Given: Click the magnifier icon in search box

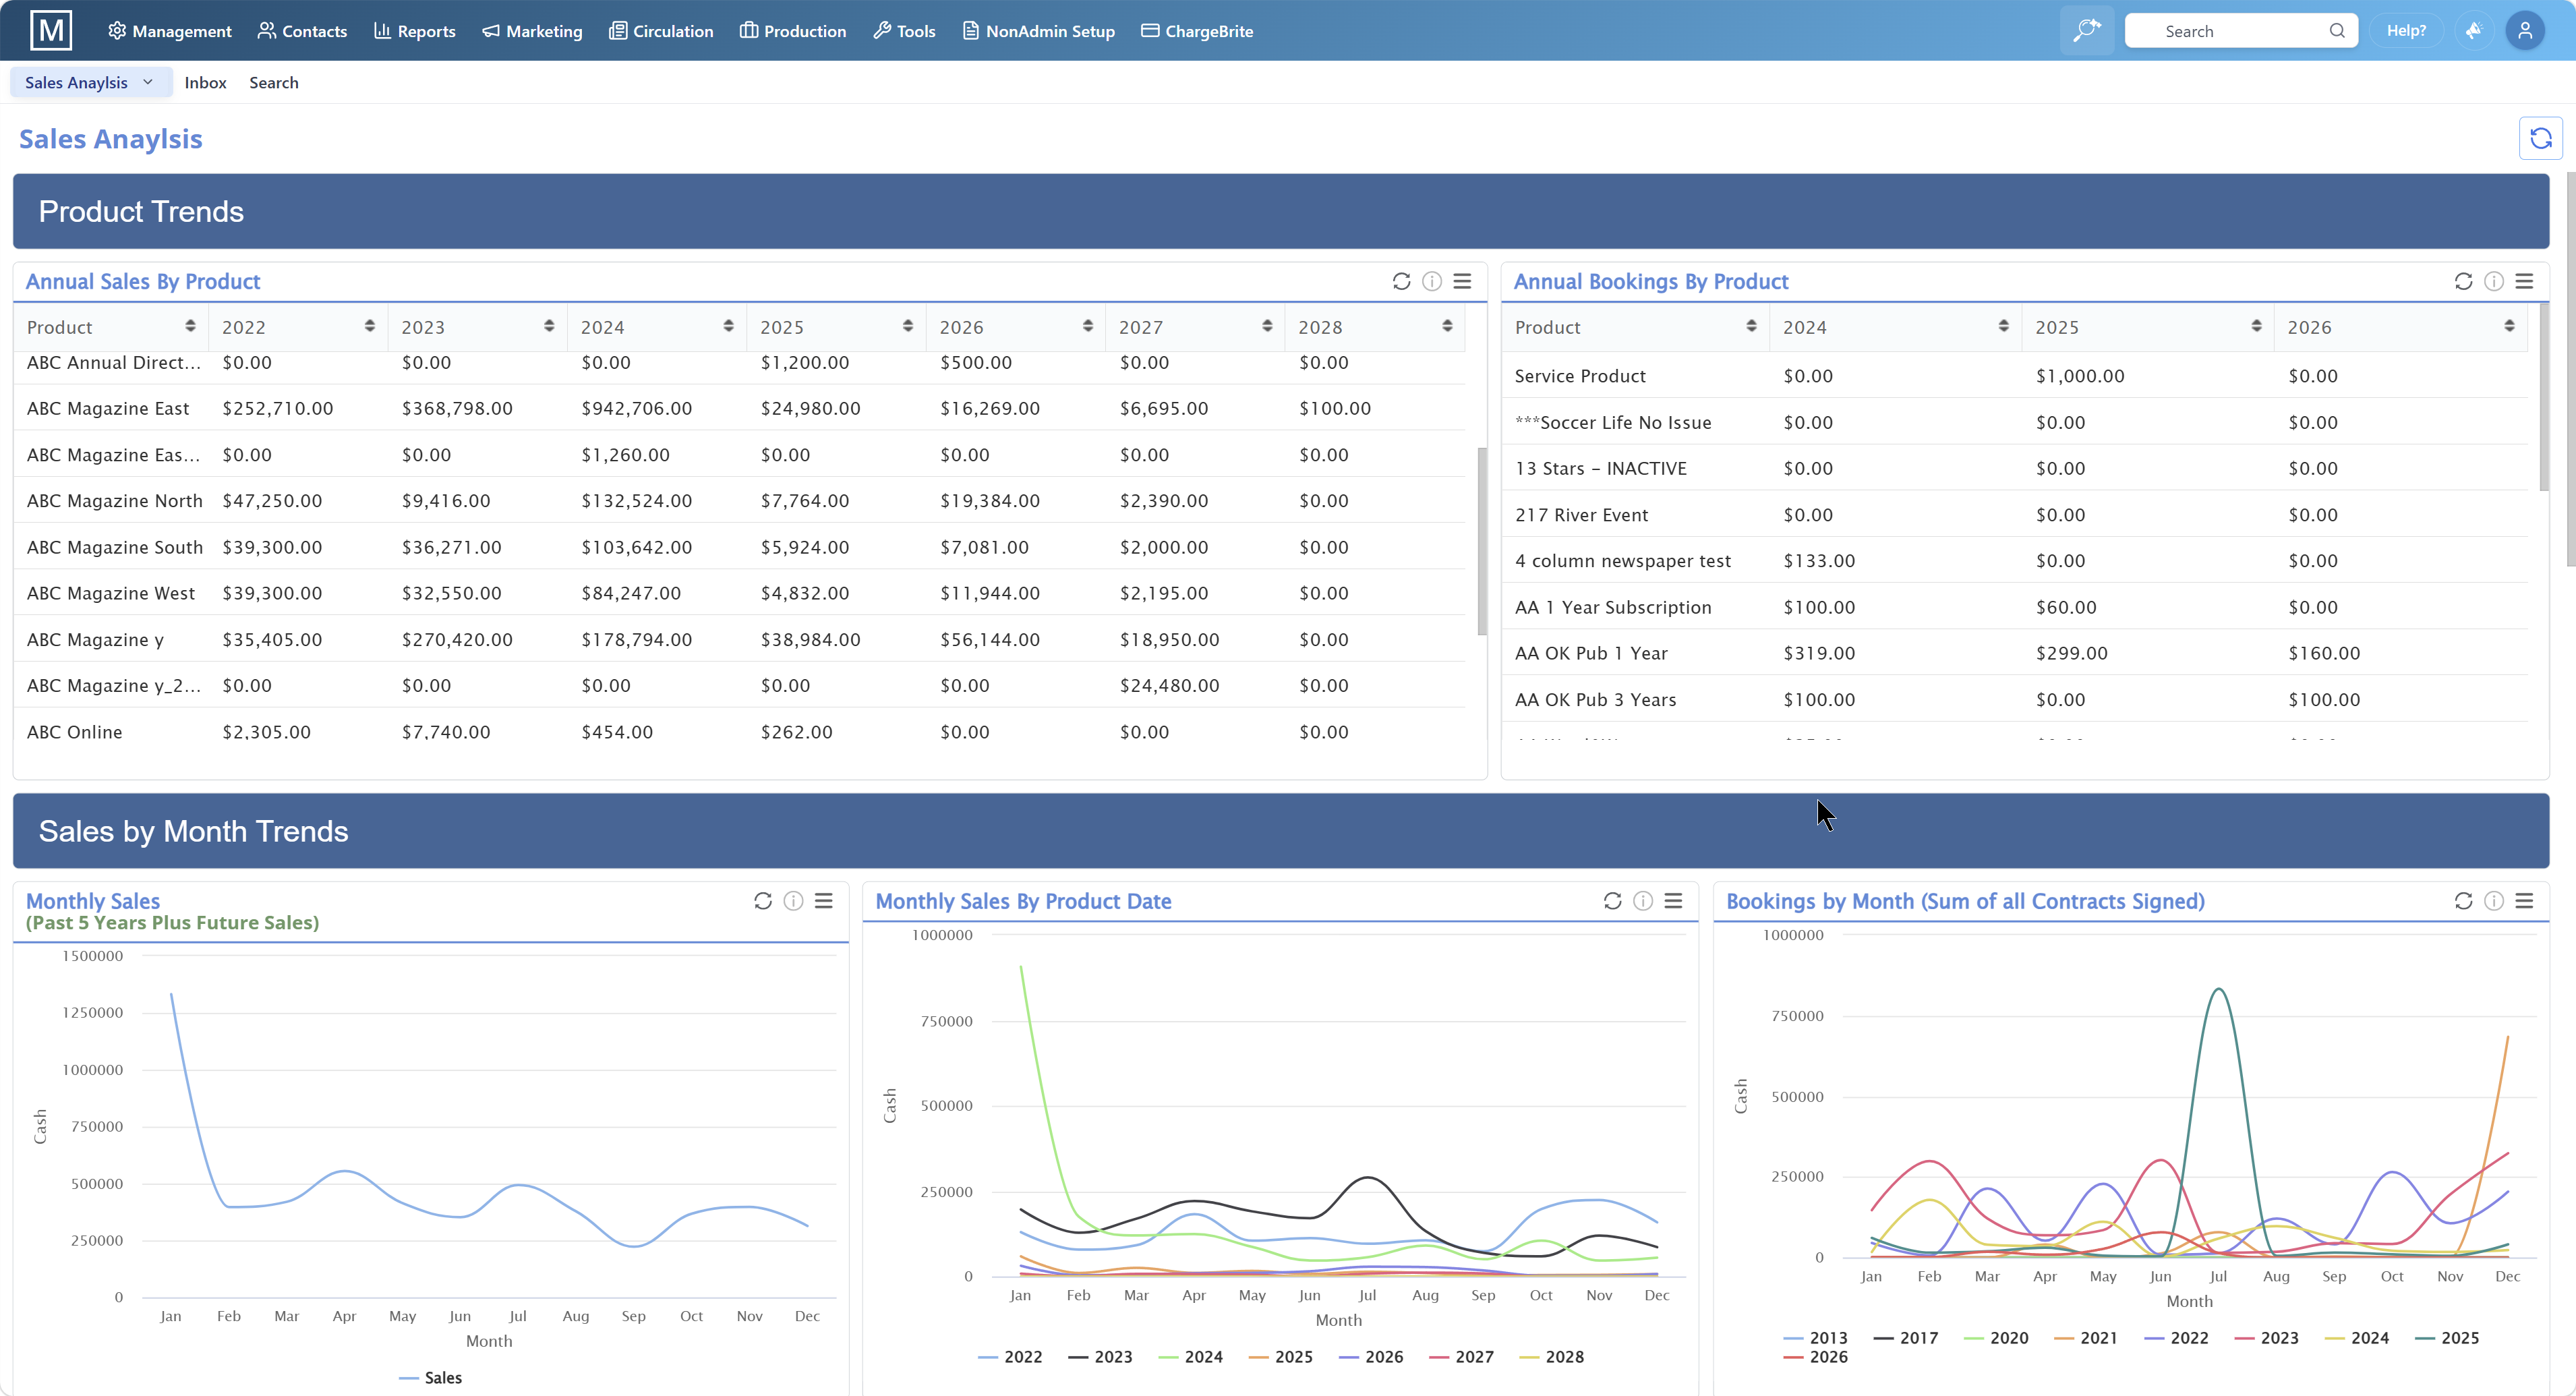Looking at the screenshot, I should tap(2337, 31).
